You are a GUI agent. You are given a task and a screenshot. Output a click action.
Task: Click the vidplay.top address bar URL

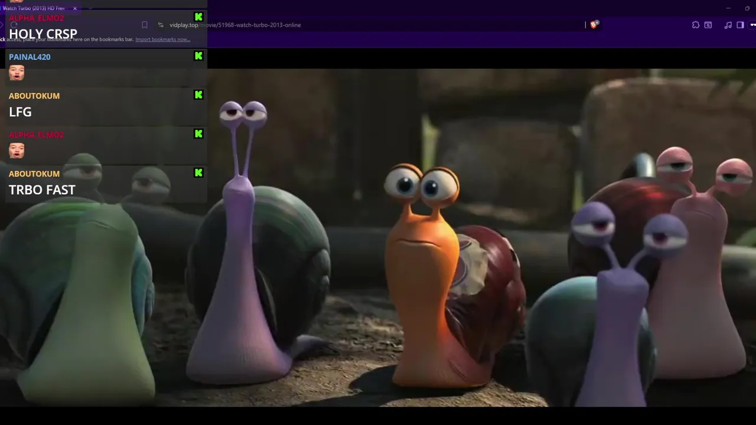(x=235, y=25)
